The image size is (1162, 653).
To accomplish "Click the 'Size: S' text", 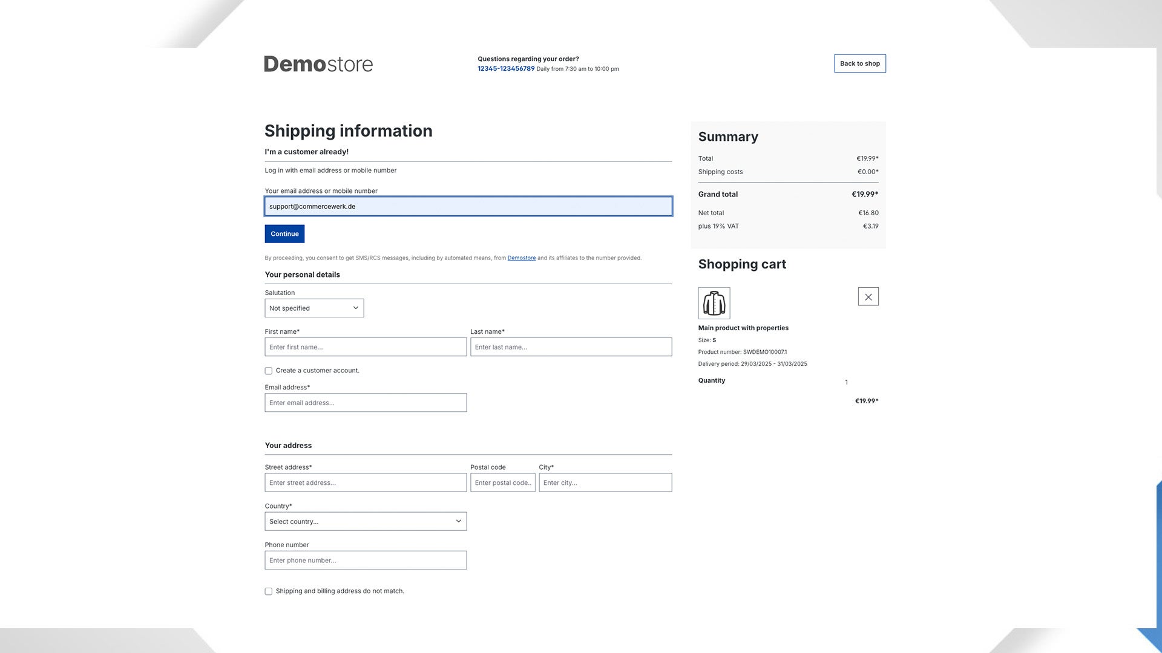I will [707, 340].
